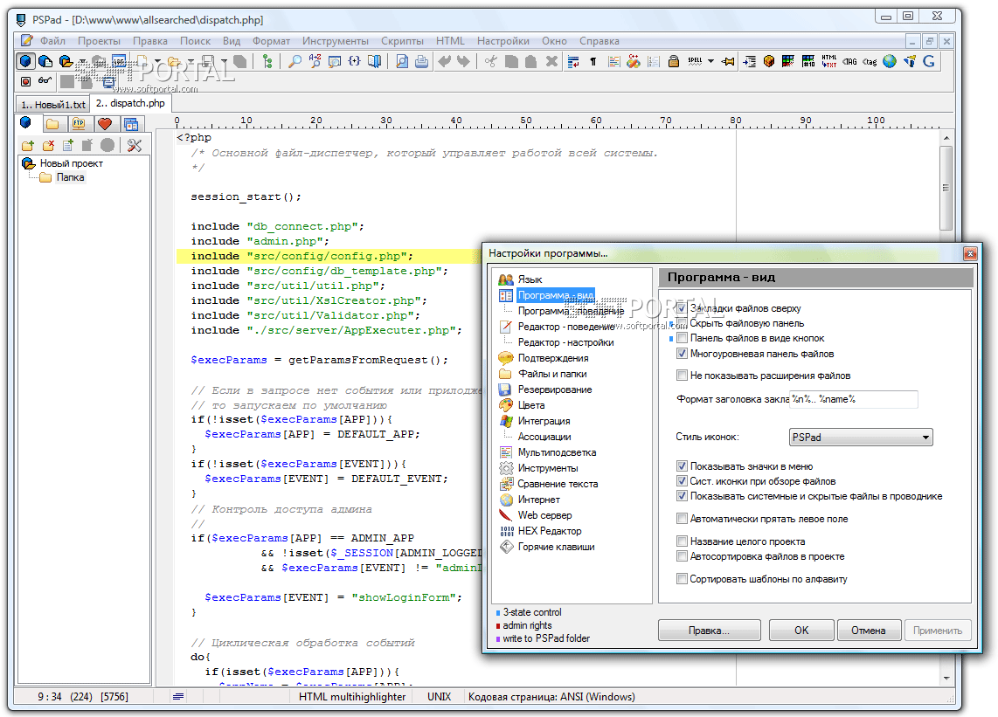Open the 'Стиль иконок' PSPad dropdown

point(860,437)
